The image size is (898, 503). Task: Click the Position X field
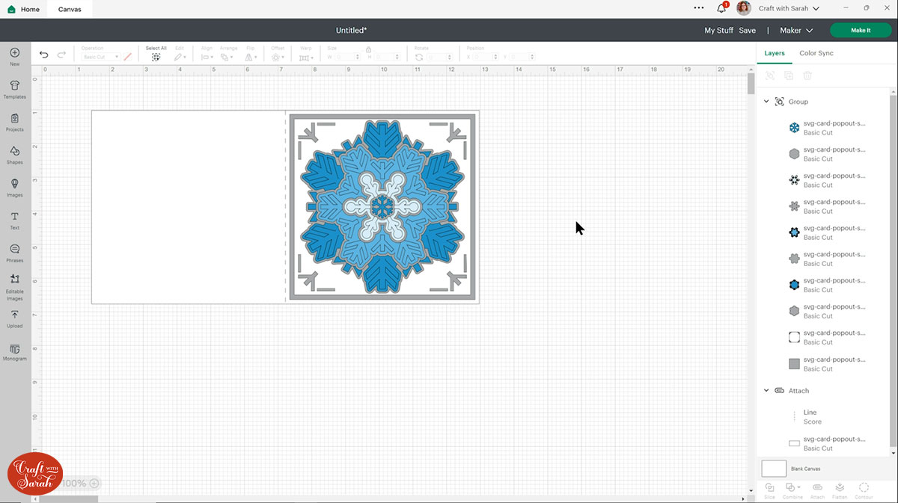[485, 57]
